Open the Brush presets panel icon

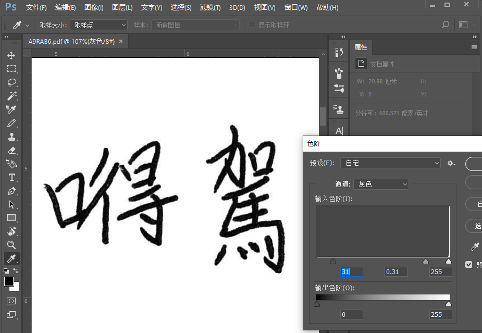pos(339,73)
